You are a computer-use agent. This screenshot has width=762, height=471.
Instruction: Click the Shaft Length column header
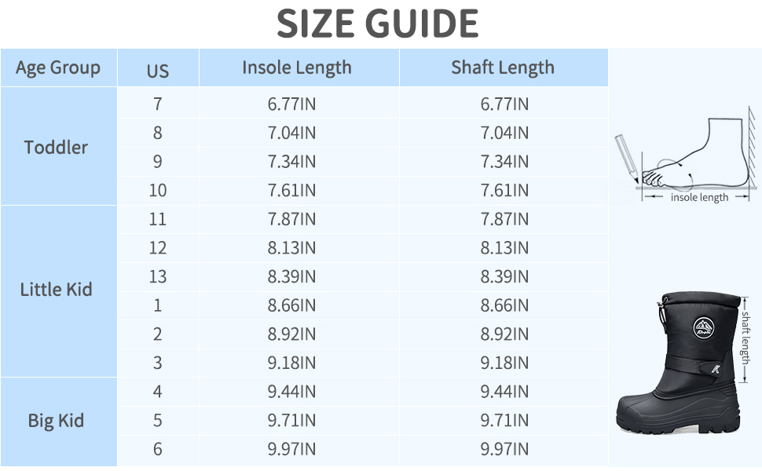503,68
